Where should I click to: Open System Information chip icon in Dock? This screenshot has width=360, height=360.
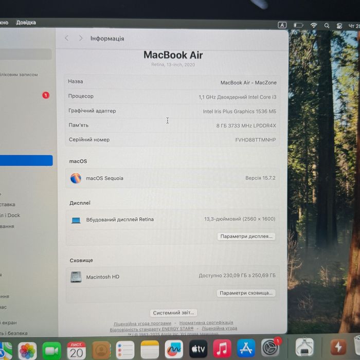pyautogui.click(x=304, y=347)
